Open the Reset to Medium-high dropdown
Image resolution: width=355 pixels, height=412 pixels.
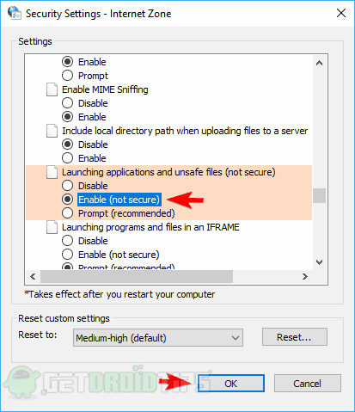[x=158, y=338]
